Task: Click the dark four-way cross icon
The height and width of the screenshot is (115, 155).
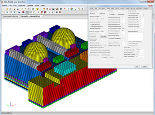Action: click(61, 9)
